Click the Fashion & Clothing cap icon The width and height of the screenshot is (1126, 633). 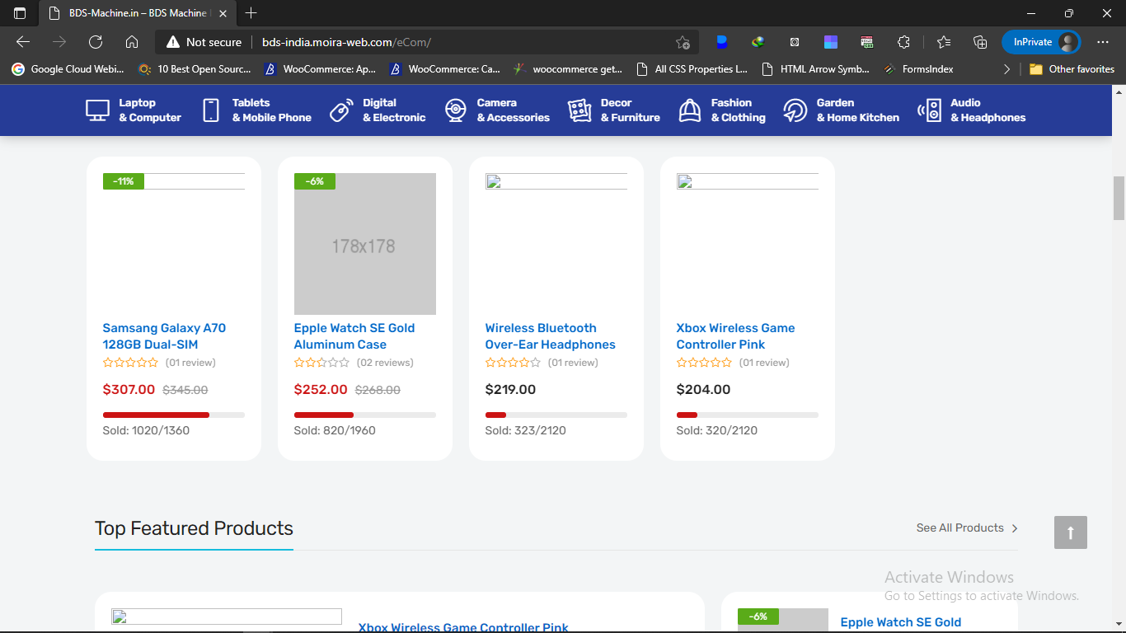click(x=690, y=110)
